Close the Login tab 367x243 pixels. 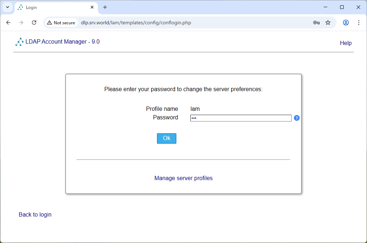coord(92,7)
